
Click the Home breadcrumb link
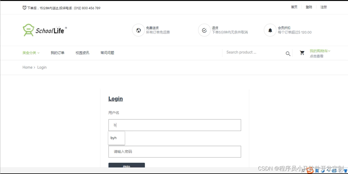pyautogui.click(x=27, y=67)
